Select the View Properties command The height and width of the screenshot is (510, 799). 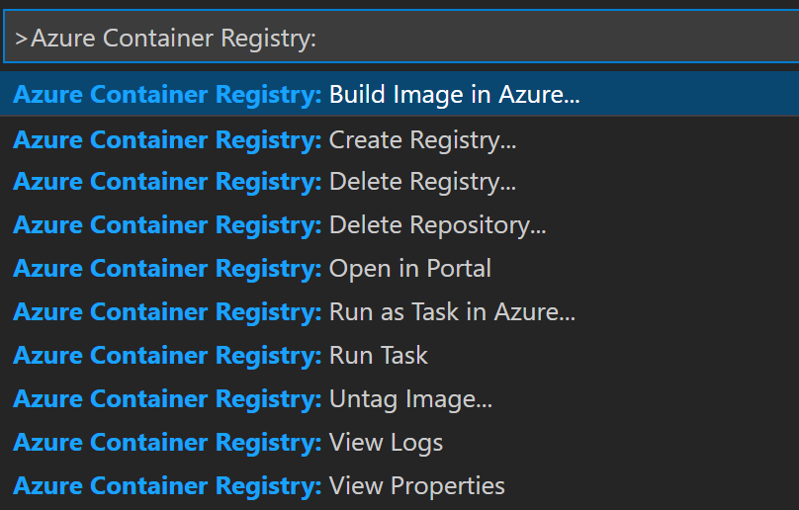416,486
